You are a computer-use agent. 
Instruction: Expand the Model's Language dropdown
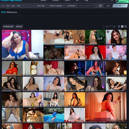coord(57,6)
